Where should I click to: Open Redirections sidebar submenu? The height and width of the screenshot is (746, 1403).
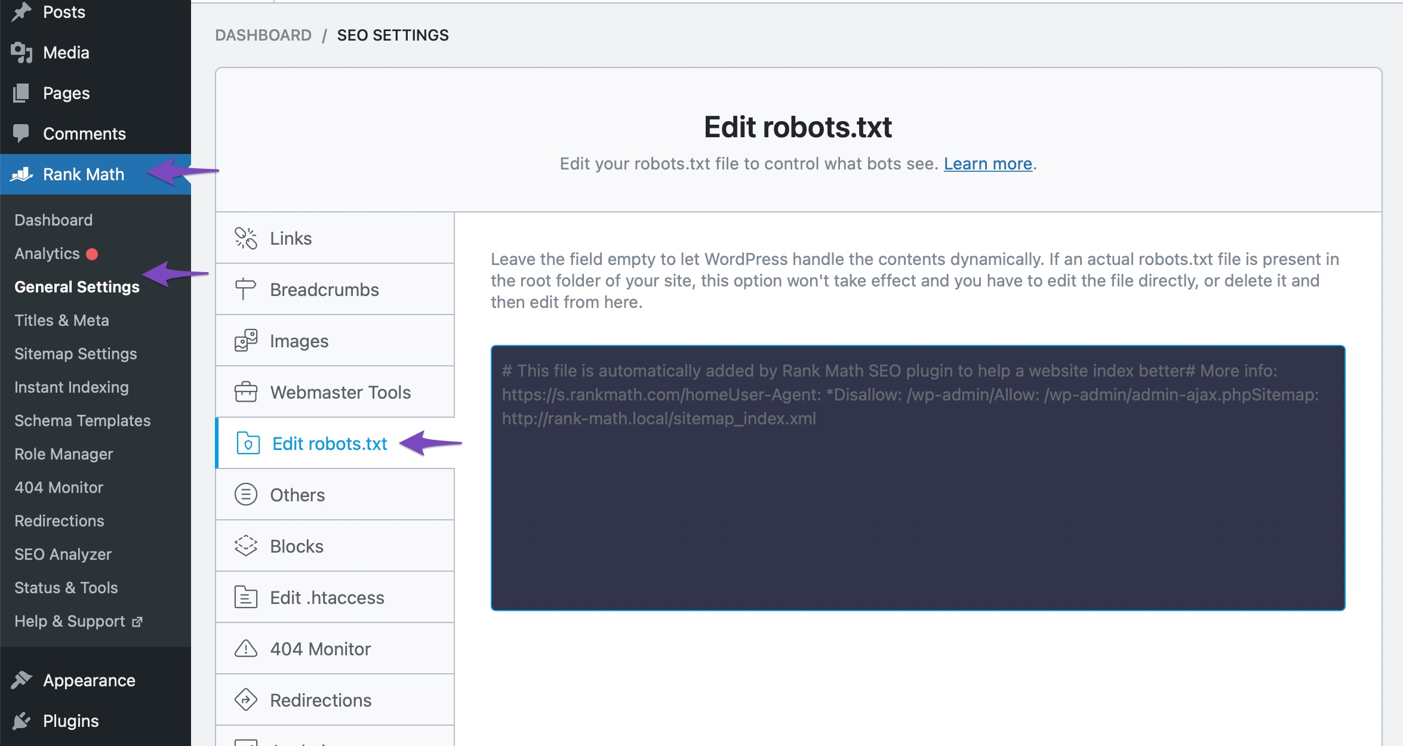coord(60,521)
